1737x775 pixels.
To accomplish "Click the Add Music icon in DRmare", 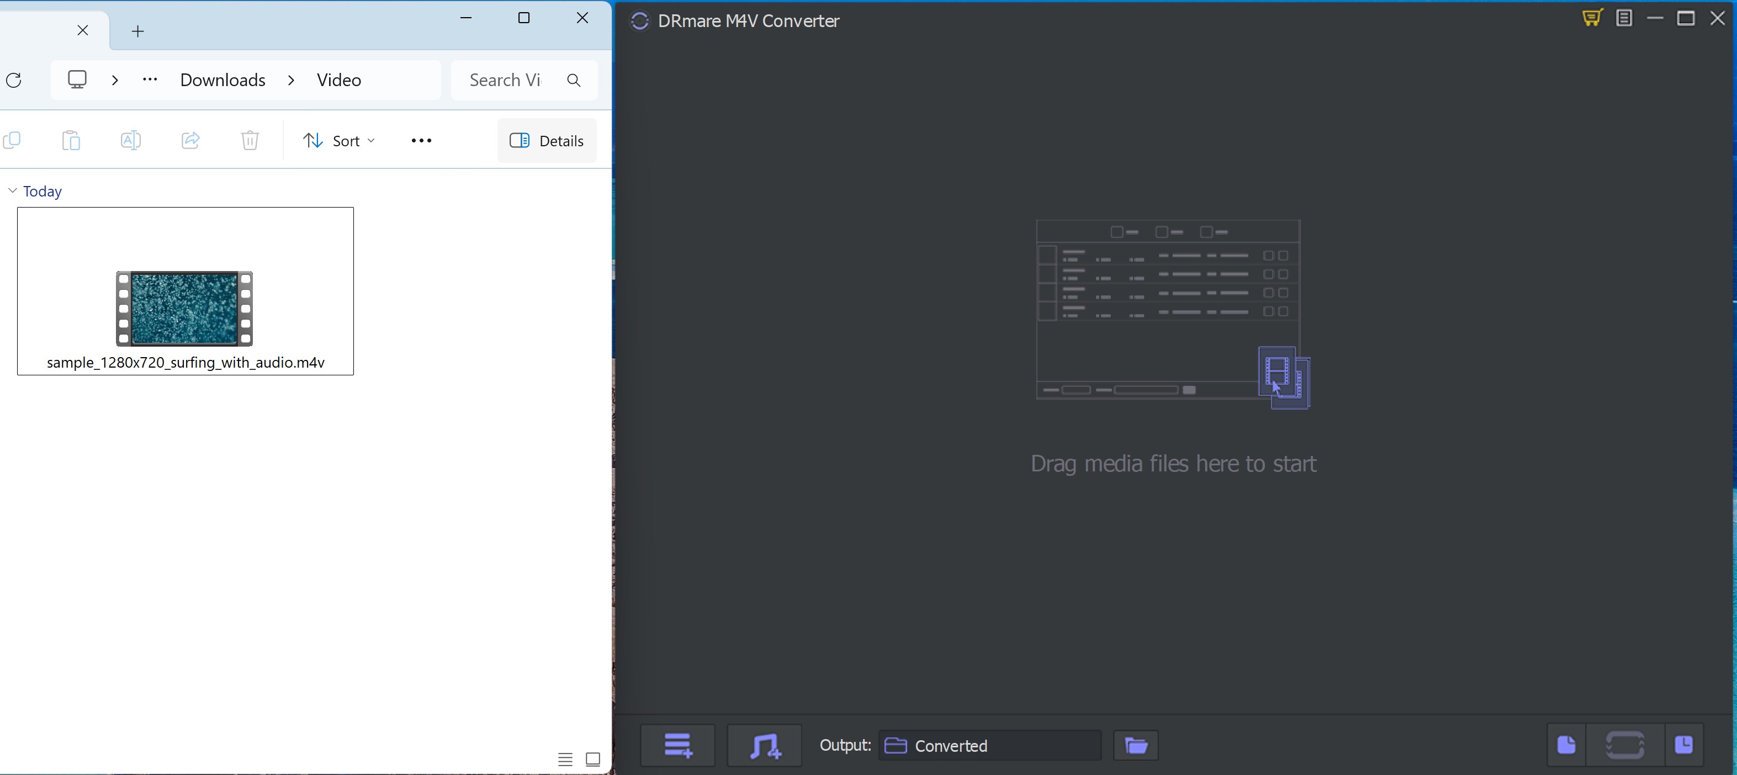I will (765, 745).
